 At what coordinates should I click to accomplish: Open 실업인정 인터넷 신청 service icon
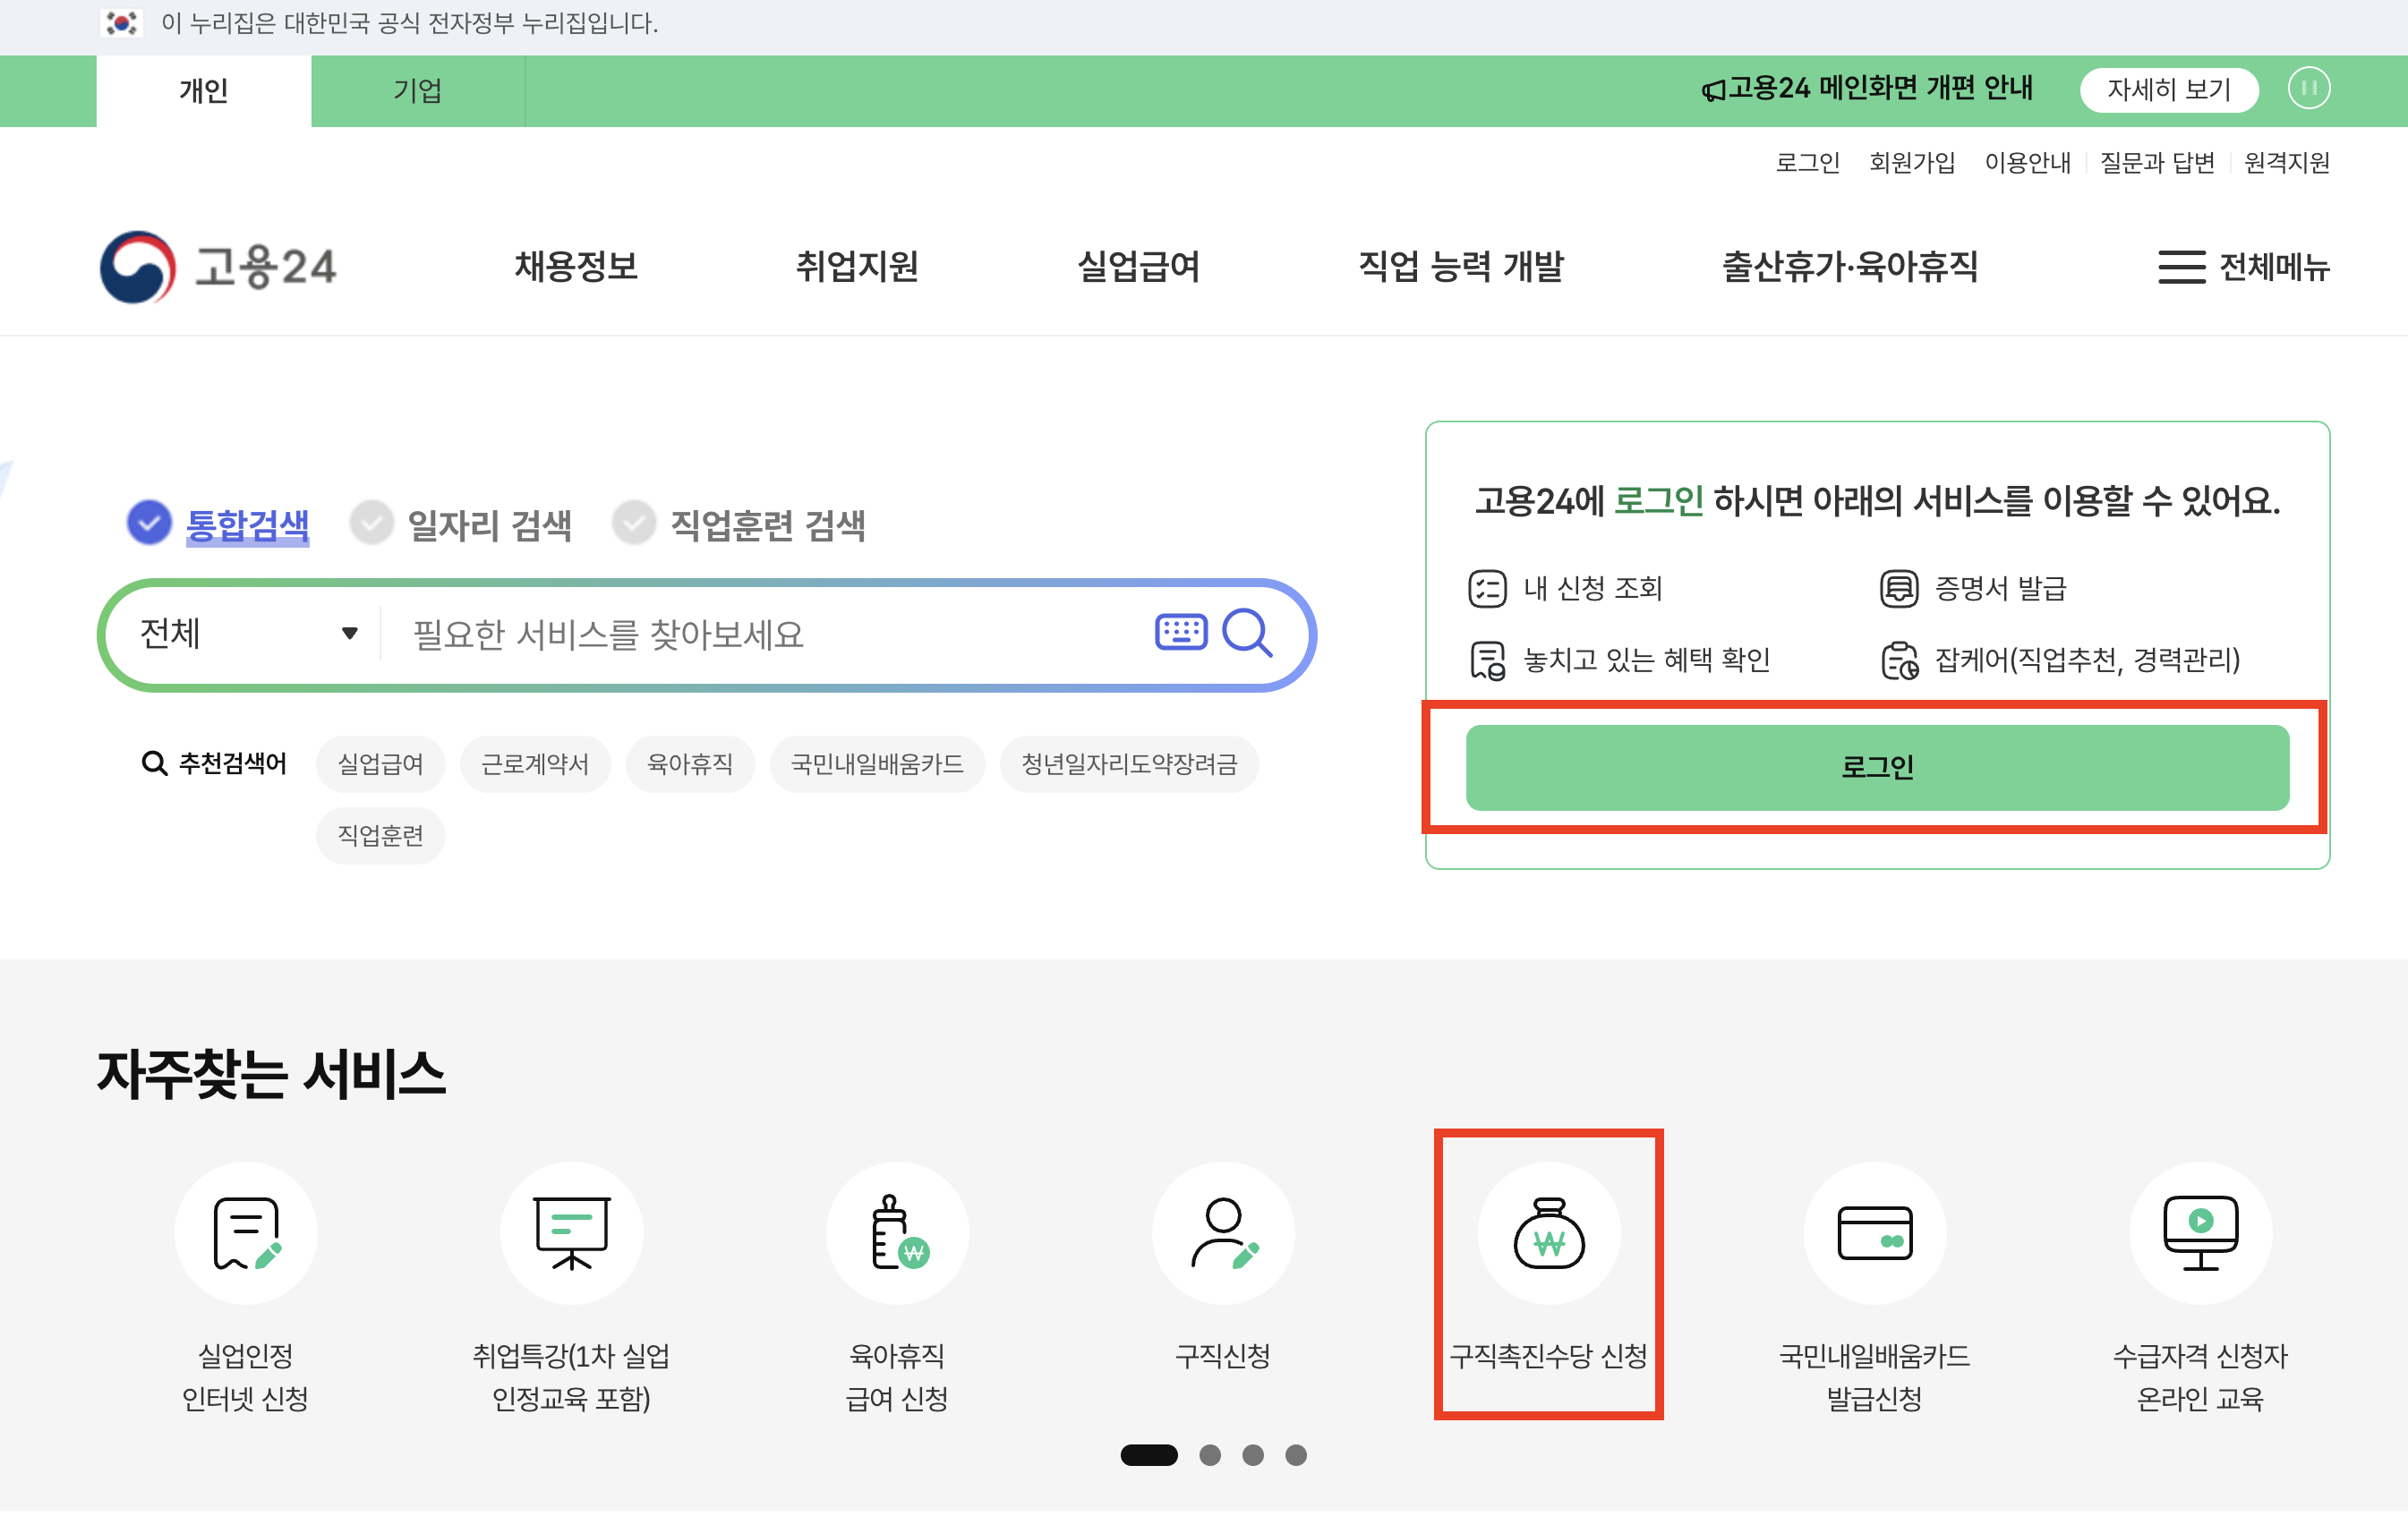(x=246, y=1233)
